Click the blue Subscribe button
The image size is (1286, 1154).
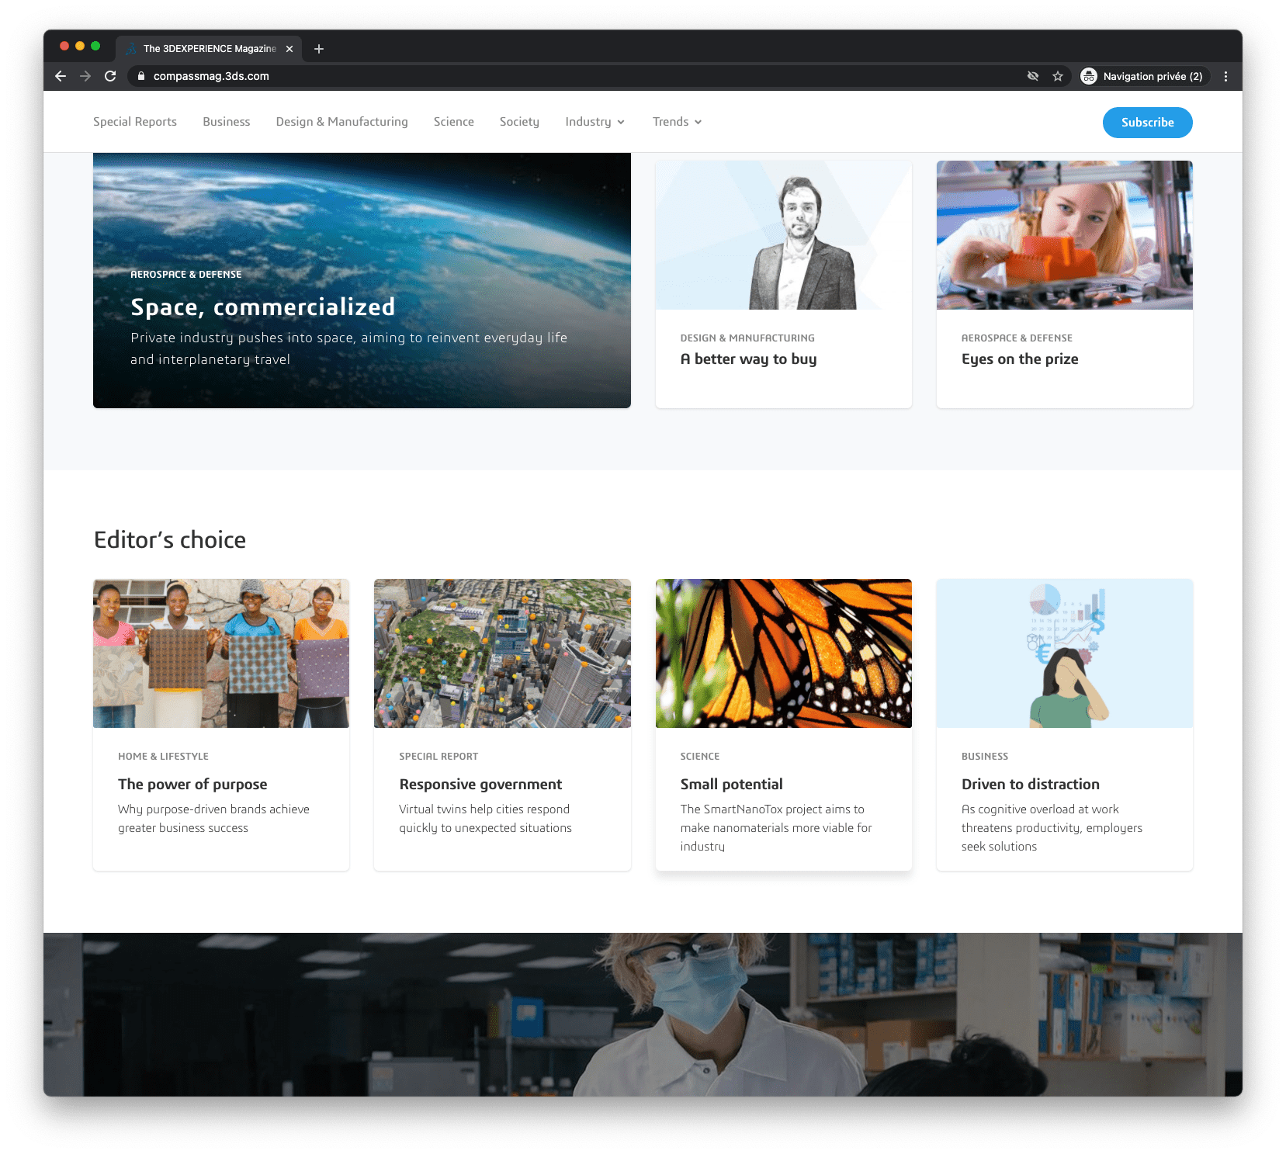tap(1147, 123)
